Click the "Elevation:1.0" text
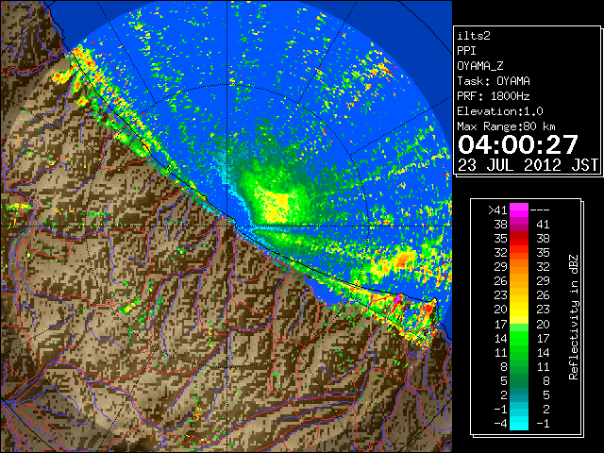 coord(500,111)
